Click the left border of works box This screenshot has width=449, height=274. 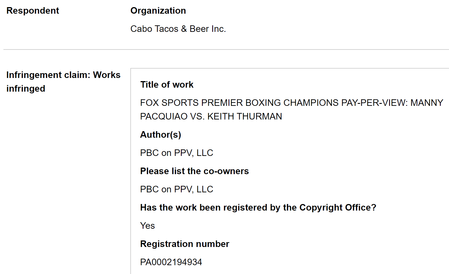pos(131,171)
